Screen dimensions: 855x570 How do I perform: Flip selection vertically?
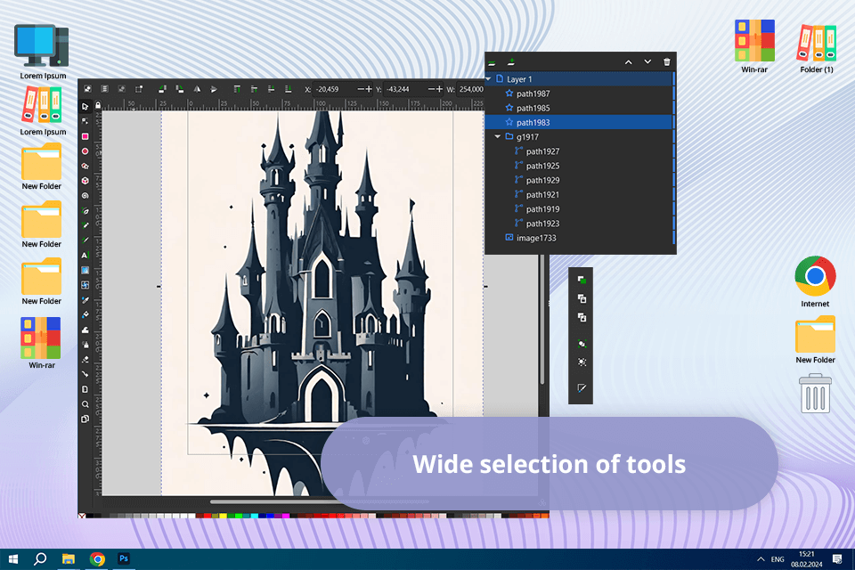[215, 89]
